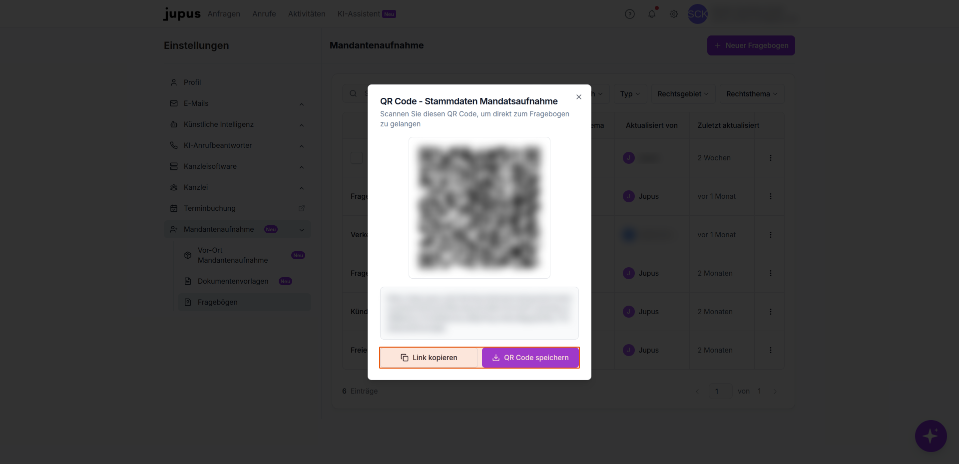Open the SCK user avatar menu
The width and height of the screenshot is (959, 464).
698,14
